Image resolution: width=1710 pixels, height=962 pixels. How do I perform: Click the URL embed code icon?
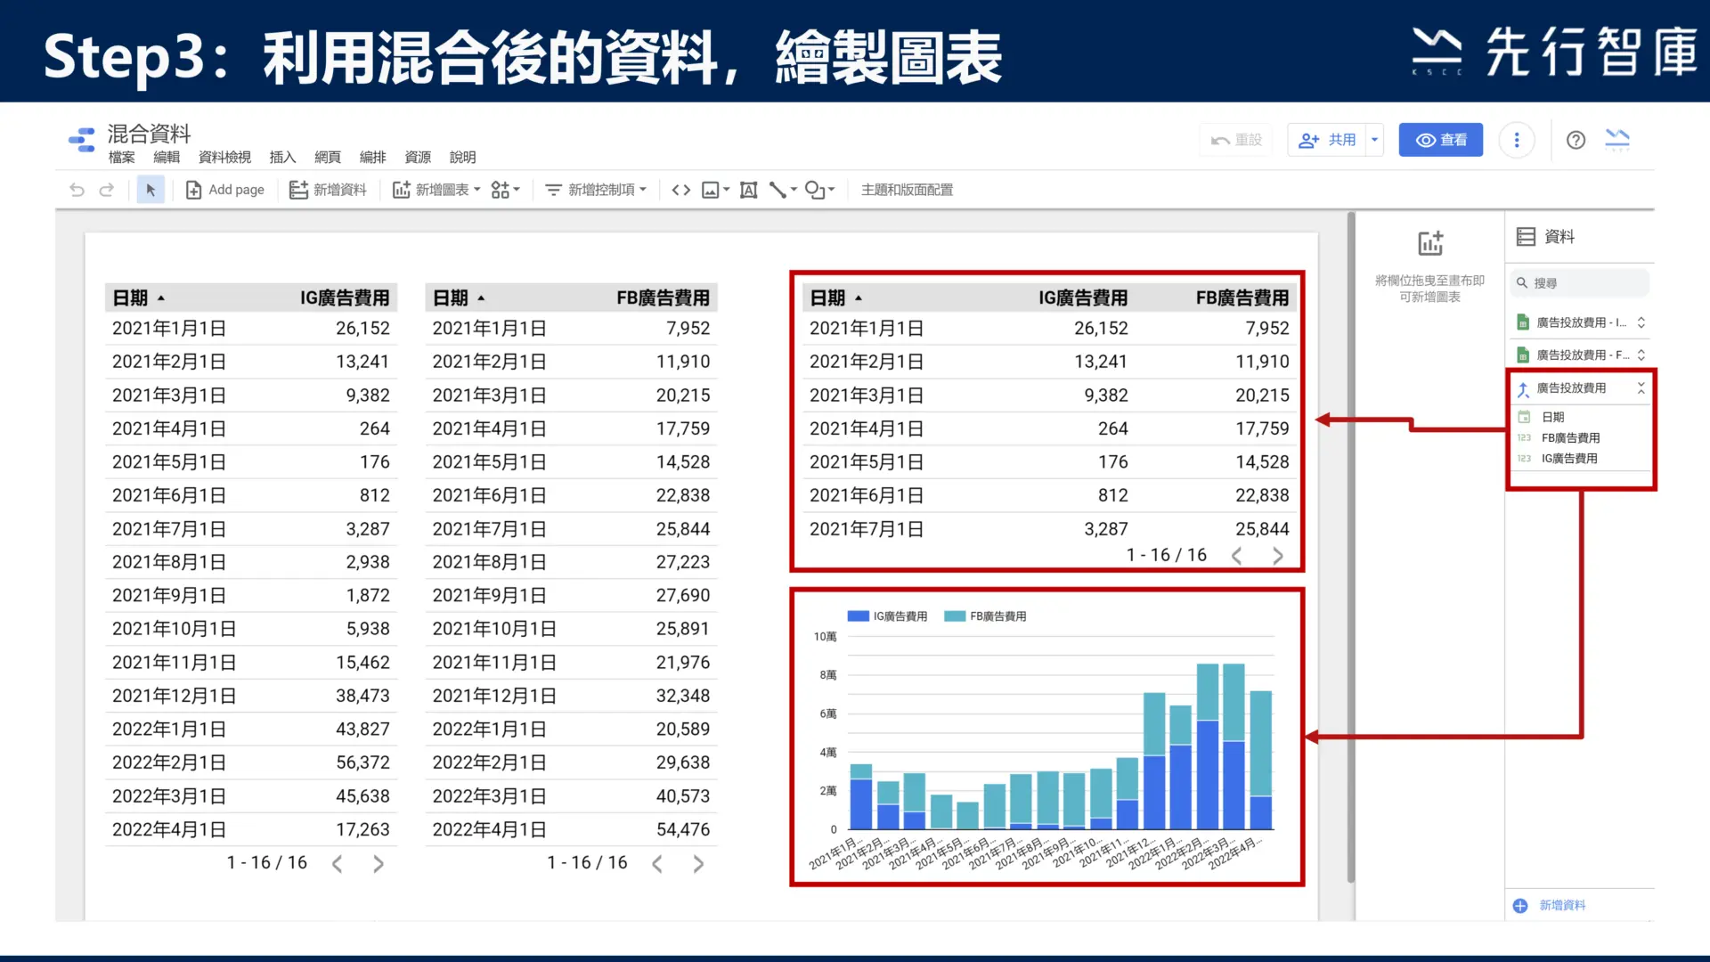tap(681, 190)
